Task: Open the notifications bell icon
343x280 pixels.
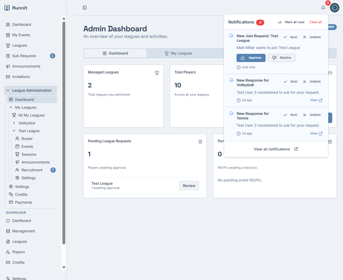Action: 323,7
